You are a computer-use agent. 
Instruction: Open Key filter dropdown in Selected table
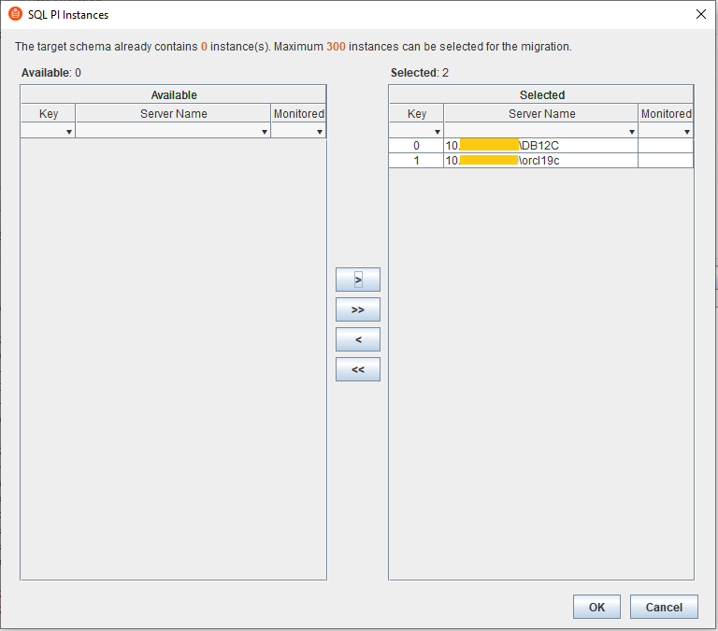(x=438, y=132)
